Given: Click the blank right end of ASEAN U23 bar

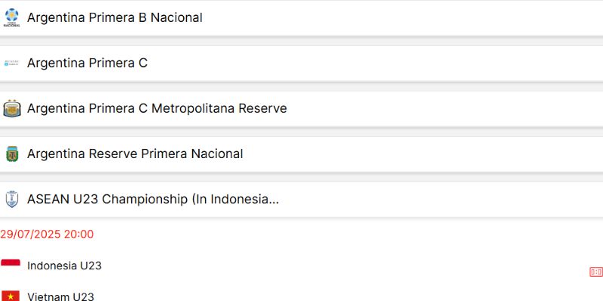Looking at the screenshot, I should [x=490, y=199].
